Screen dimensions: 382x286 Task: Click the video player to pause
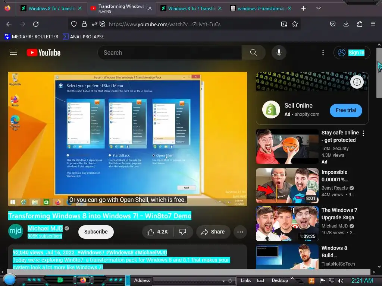click(x=128, y=139)
